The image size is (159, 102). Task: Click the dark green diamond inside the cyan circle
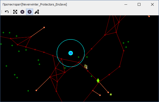pyautogui.click(x=79, y=57)
